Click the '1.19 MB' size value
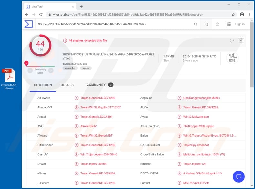The height and width of the screenshot is (189, 255). pos(168,56)
